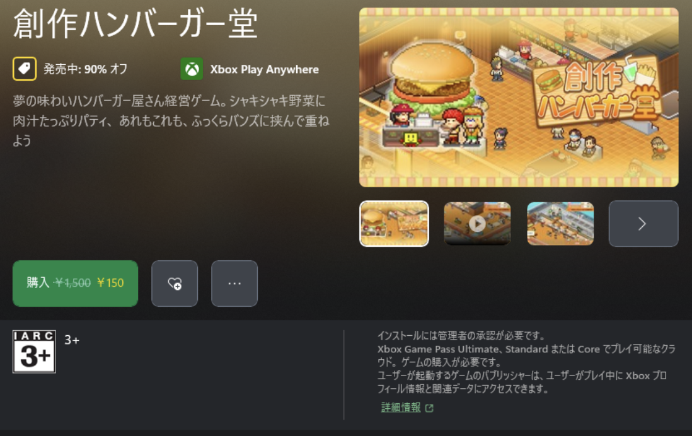Click the IARC 3+ rating badge

(34, 352)
